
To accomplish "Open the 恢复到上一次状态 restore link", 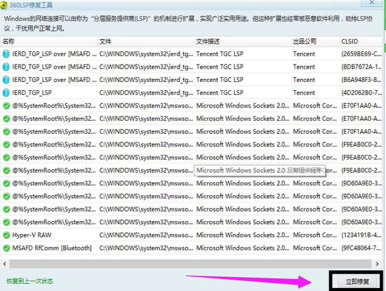I will coord(30,281).
